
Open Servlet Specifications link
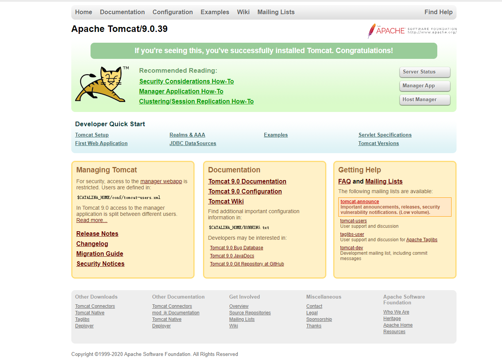pyautogui.click(x=385, y=135)
